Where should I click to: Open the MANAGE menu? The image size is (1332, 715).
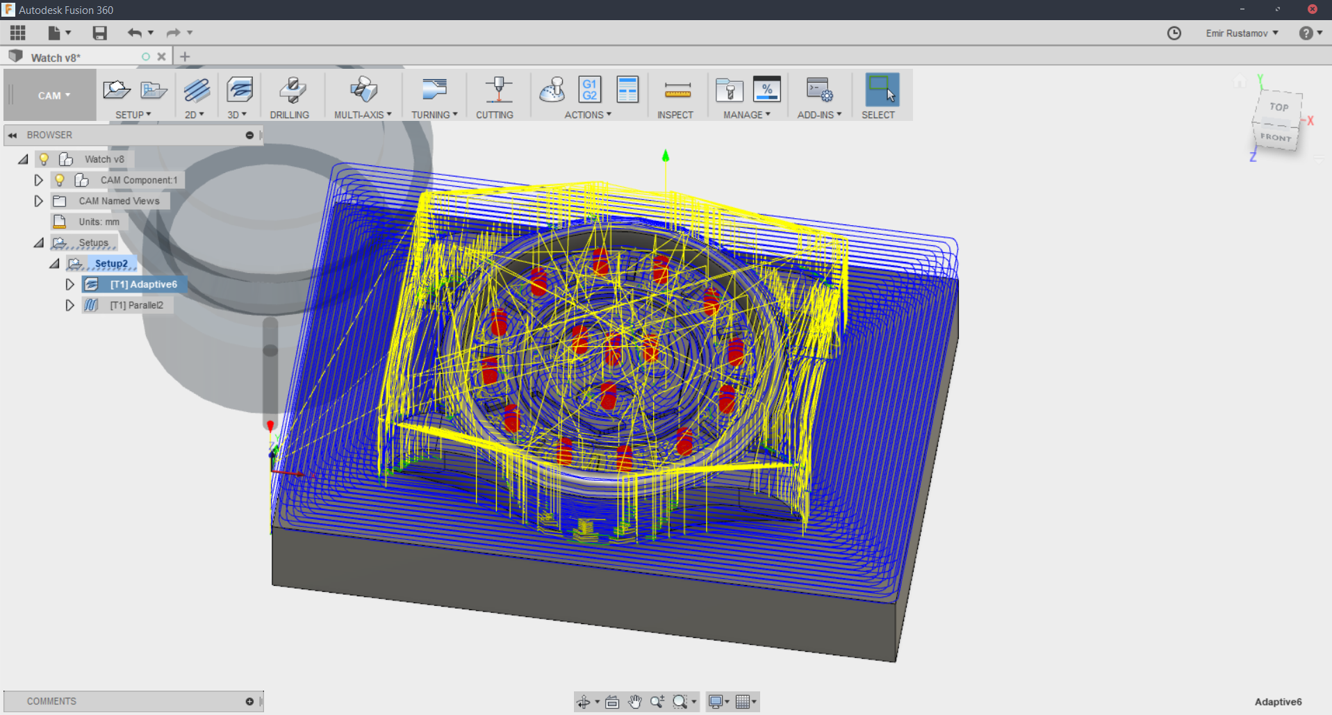click(747, 115)
